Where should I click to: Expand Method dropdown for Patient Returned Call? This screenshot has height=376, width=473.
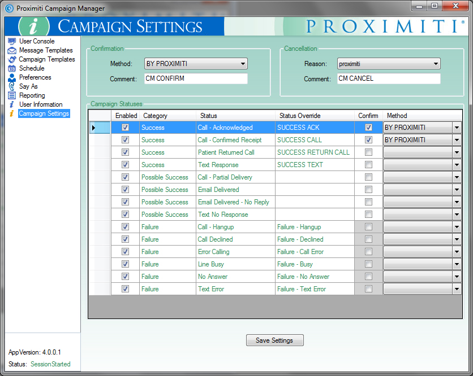pos(457,152)
